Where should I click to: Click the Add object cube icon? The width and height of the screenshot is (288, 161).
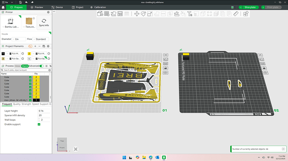[100, 14]
